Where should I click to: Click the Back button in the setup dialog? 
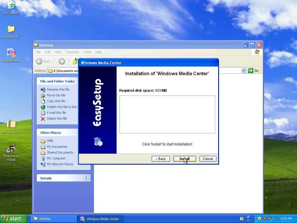pos(161,159)
